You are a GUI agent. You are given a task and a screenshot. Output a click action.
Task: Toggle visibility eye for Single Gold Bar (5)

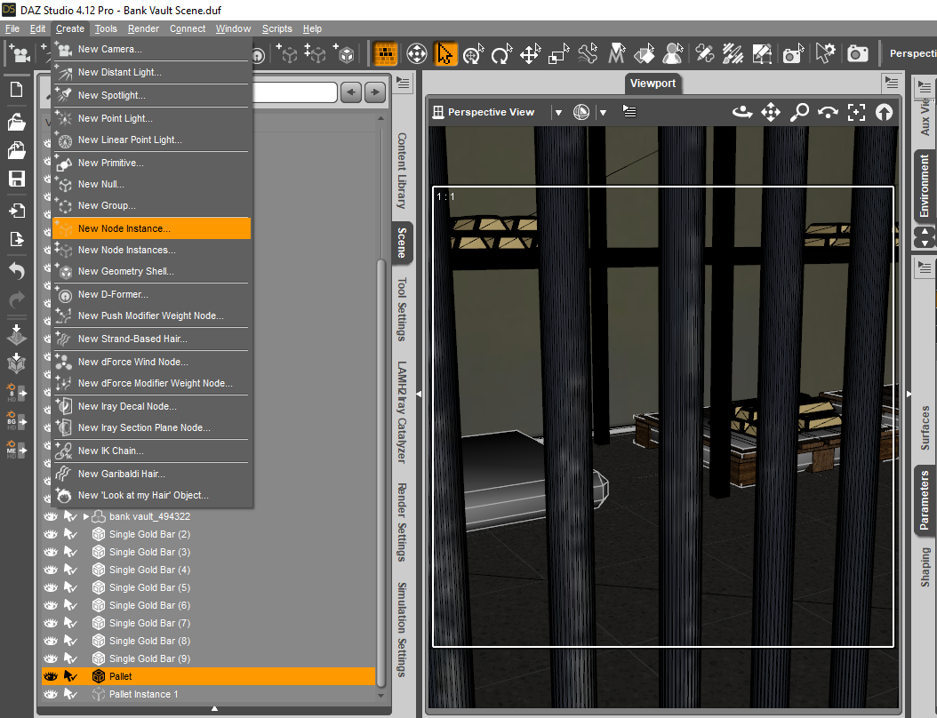pos(51,587)
